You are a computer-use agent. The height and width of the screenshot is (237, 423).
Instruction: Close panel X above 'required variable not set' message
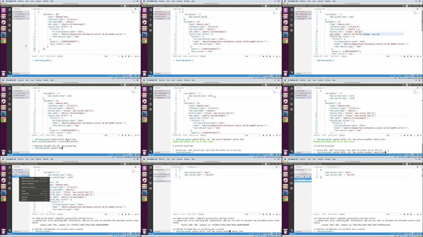click(x=139, y=135)
